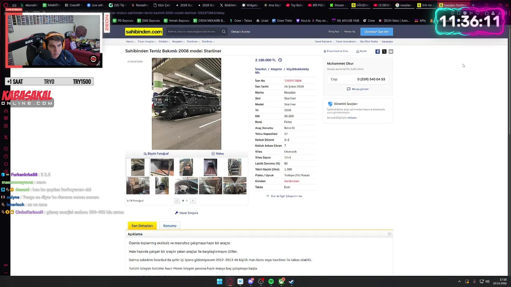This screenshot has width=511, height=287.
Task: Share listing on X icon
Action: tap(384, 51)
